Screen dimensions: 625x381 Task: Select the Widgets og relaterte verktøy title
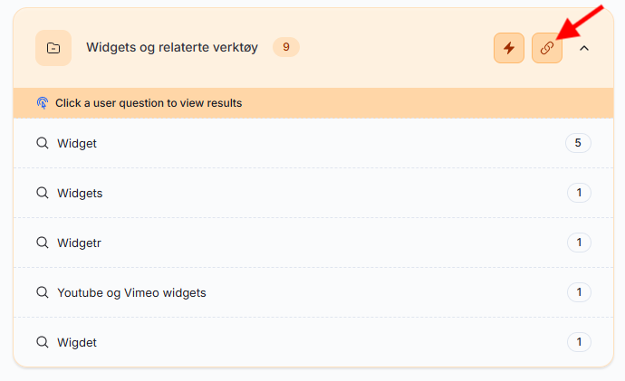click(172, 47)
